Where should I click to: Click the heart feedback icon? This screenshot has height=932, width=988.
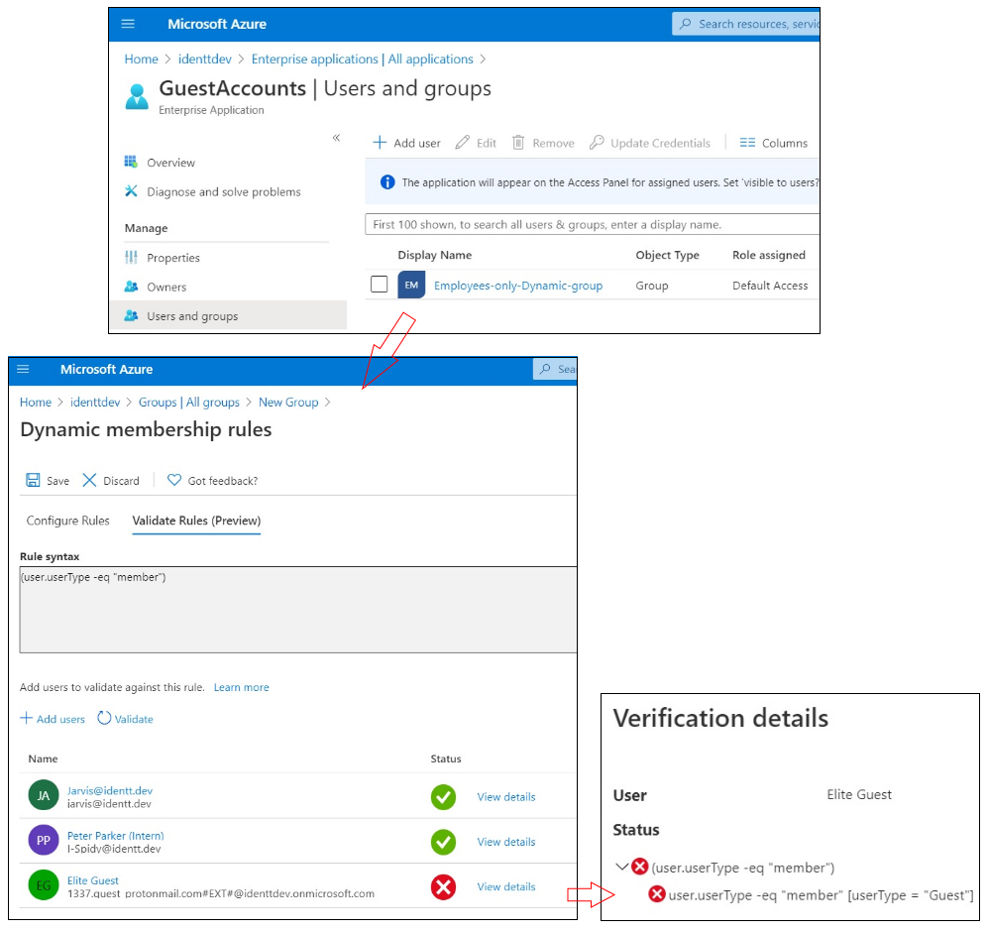[x=173, y=481]
